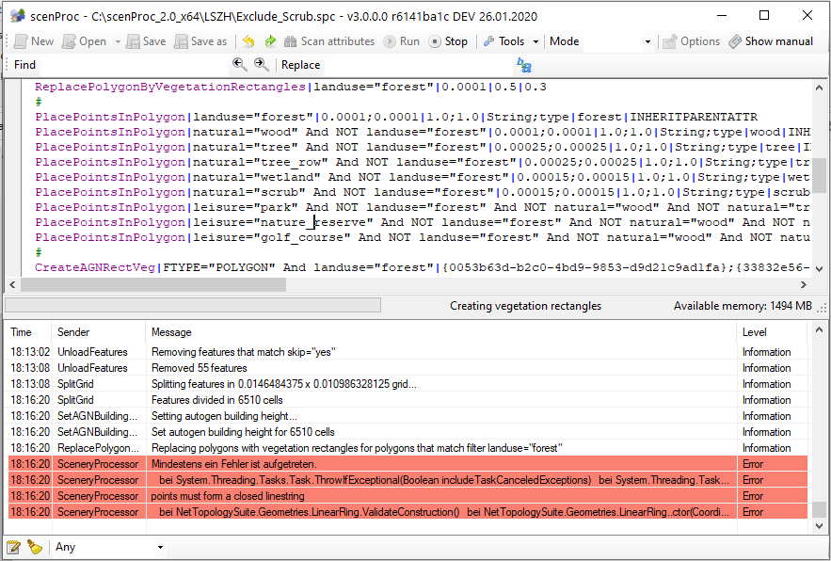Screen dimensions: 831x561
Task: Click the natural="tree_row" script line
Action: pos(423,162)
